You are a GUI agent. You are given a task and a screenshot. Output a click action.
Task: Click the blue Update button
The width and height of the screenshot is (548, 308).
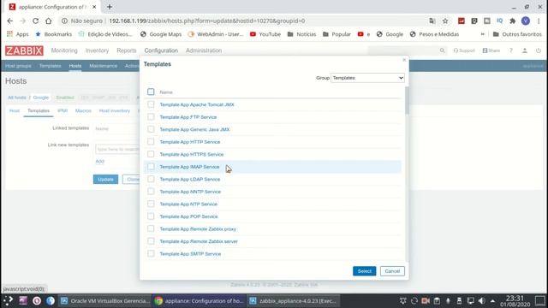click(105, 179)
